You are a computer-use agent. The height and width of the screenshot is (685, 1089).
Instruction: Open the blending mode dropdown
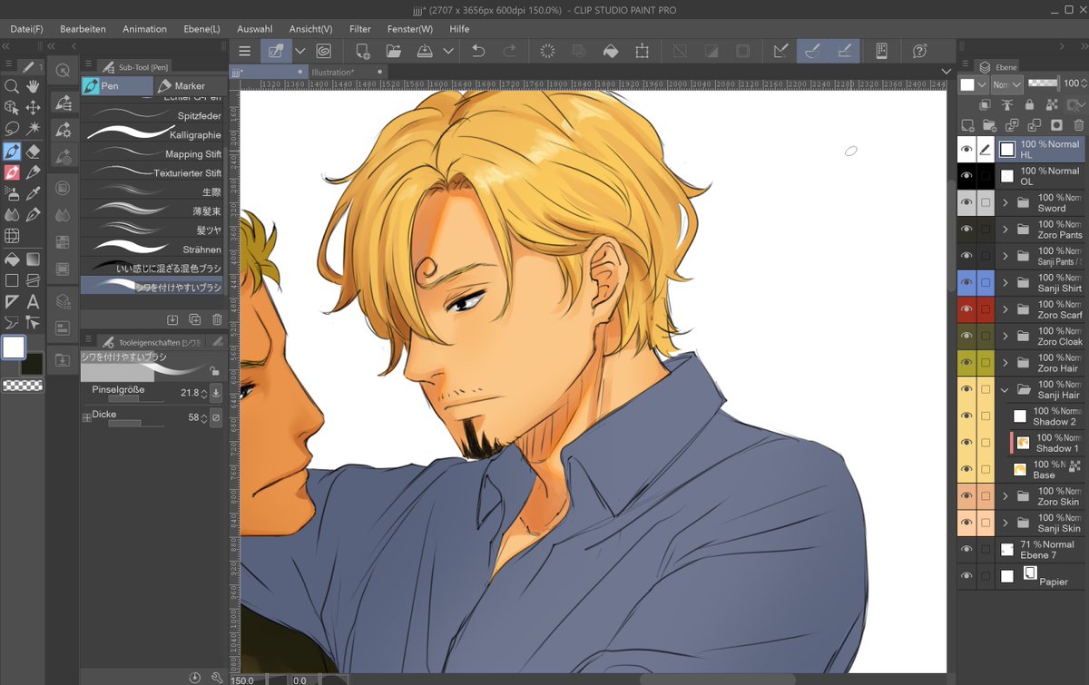pos(1007,84)
